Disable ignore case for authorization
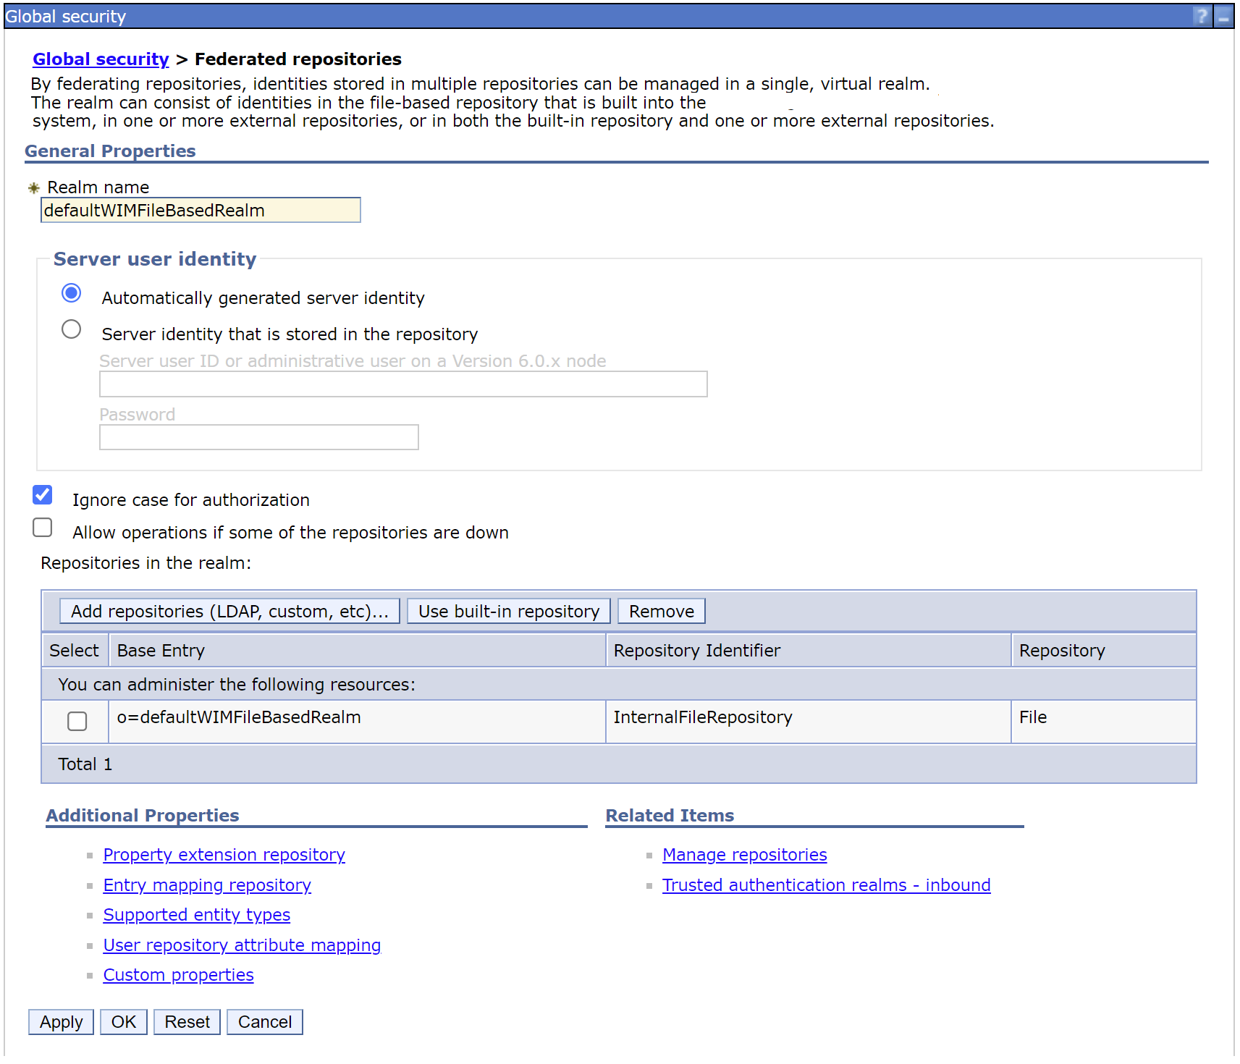The width and height of the screenshot is (1240, 1064). [x=43, y=495]
